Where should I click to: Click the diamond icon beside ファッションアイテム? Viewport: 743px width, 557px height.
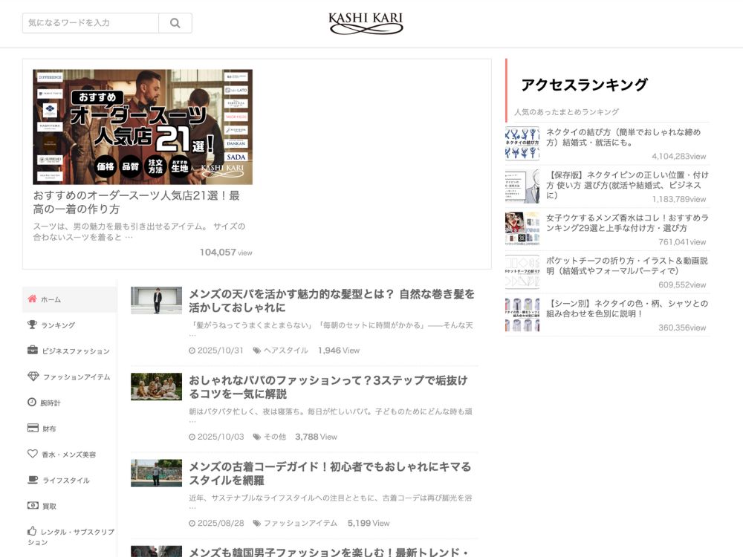click(32, 377)
